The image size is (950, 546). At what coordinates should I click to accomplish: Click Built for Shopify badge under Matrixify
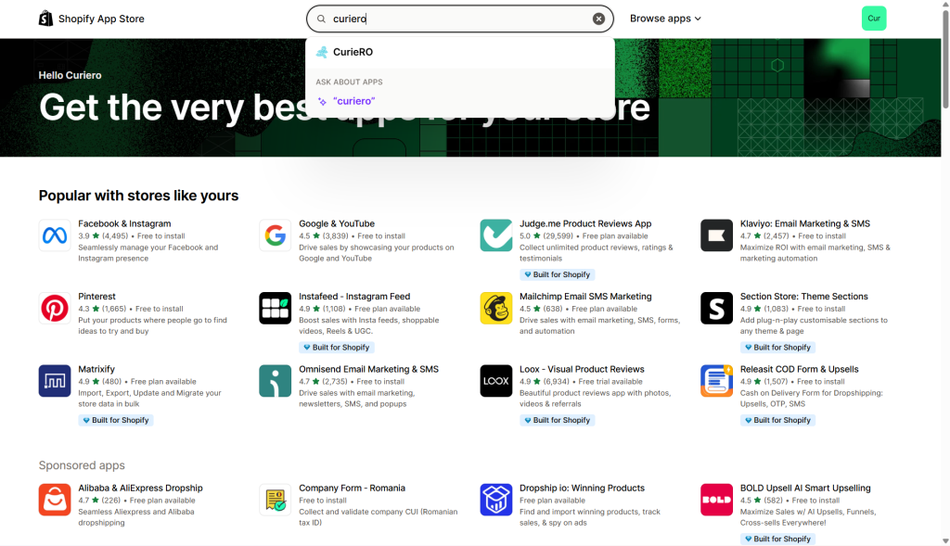coord(116,420)
